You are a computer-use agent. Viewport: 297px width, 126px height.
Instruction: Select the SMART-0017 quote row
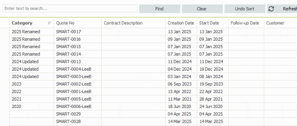pyautogui.click(x=68, y=31)
